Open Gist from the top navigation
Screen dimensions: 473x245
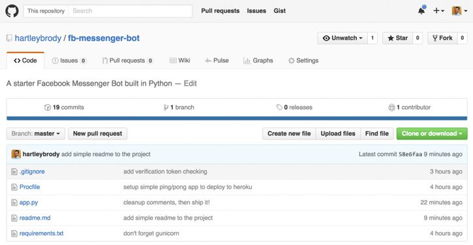(x=280, y=11)
